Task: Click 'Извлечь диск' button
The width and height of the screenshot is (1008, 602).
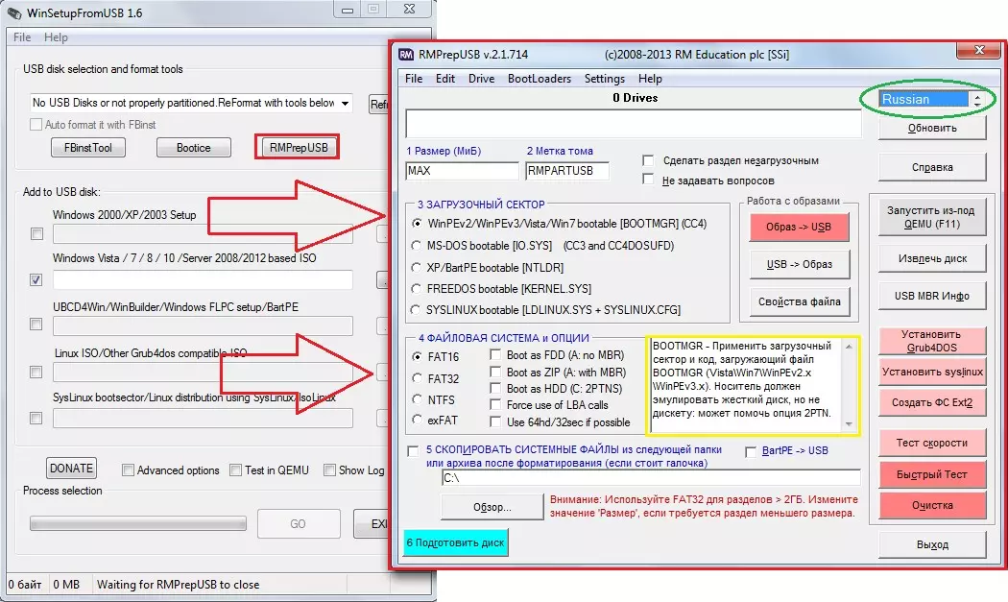Action: 932,258
